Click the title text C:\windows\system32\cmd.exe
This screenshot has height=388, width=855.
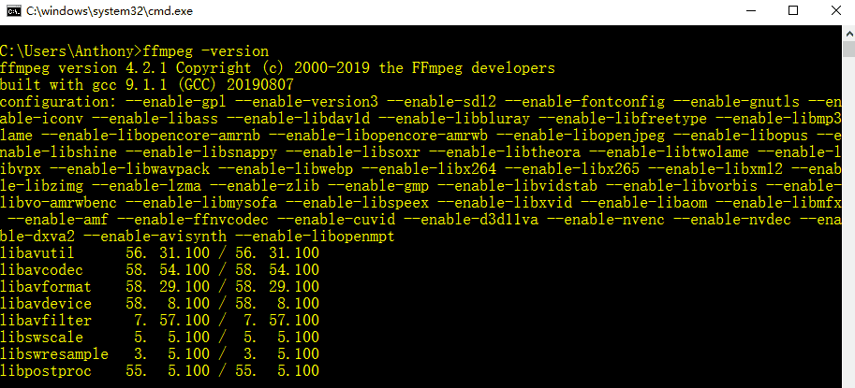coord(109,11)
